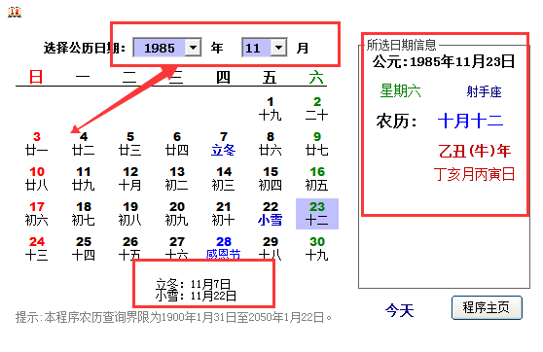
Task: Click the 程序主页 button
Action: (487, 307)
